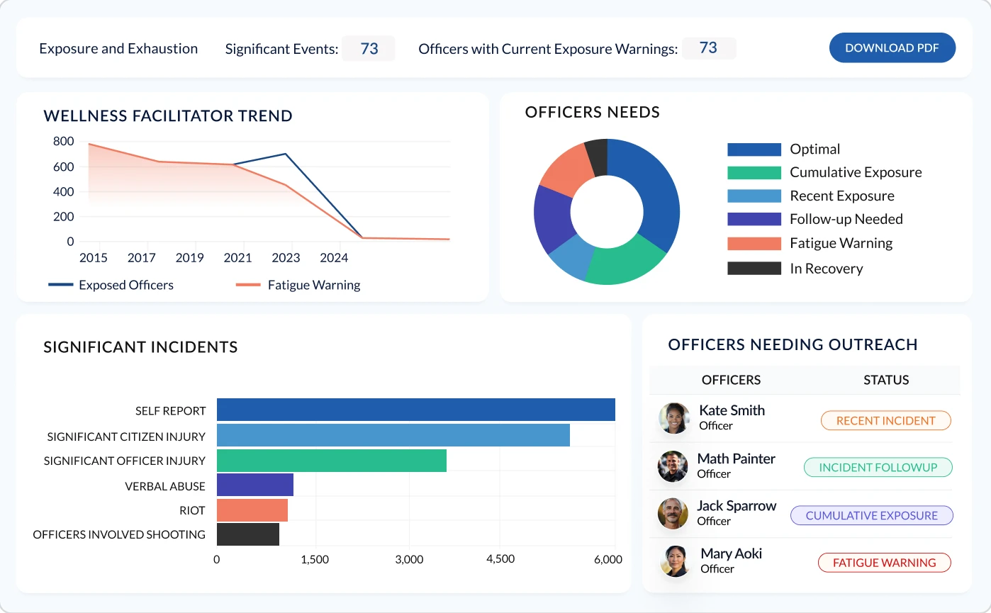Click the 800 y-axis label

tap(63, 142)
